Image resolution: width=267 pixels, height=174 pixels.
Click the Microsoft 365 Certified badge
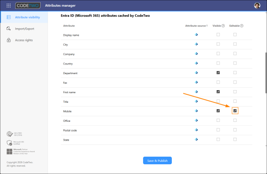click(15, 143)
